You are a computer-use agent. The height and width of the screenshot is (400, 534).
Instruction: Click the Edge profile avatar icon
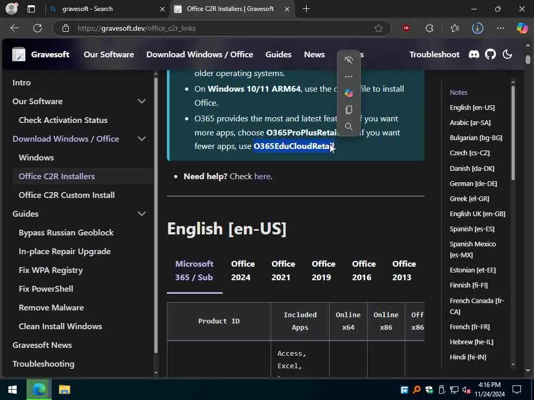[x=11, y=9]
